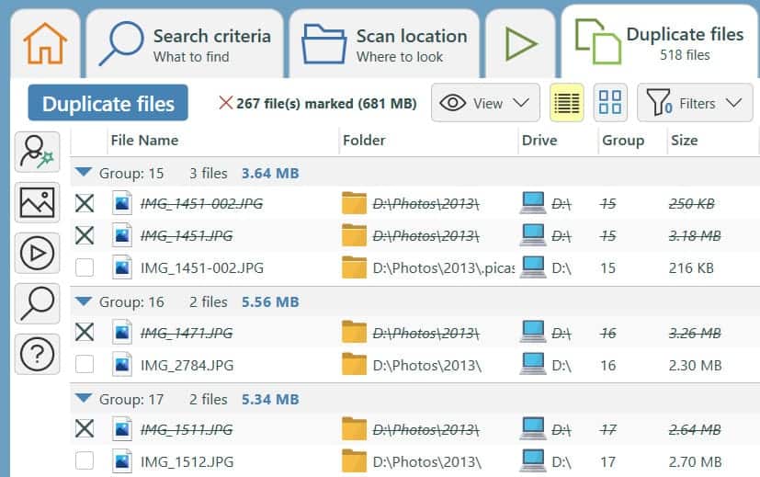Image resolution: width=760 pixels, height=477 pixels.
Task: Click the green Start scan play icon
Action: click(x=520, y=43)
